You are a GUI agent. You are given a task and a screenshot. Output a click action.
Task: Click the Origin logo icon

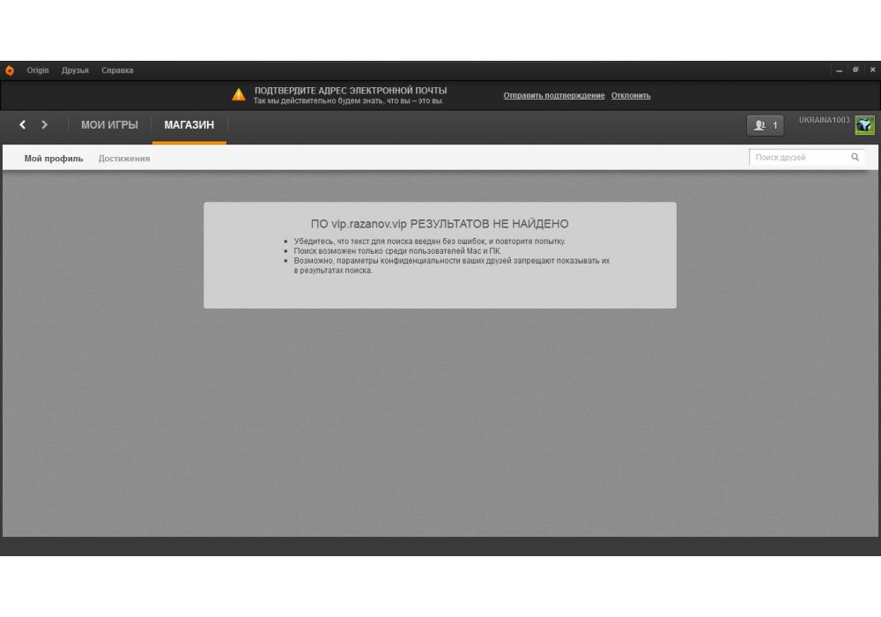coord(10,71)
